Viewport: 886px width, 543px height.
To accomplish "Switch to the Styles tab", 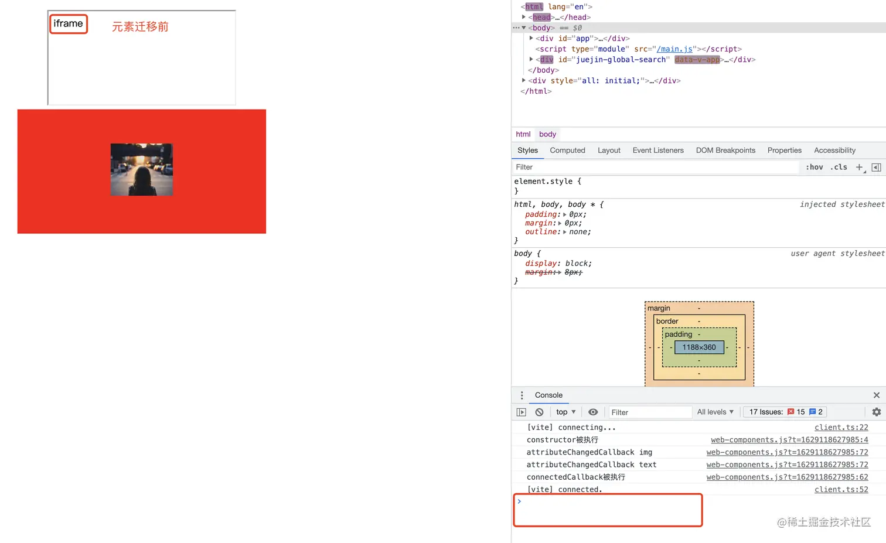I will click(x=527, y=151).
